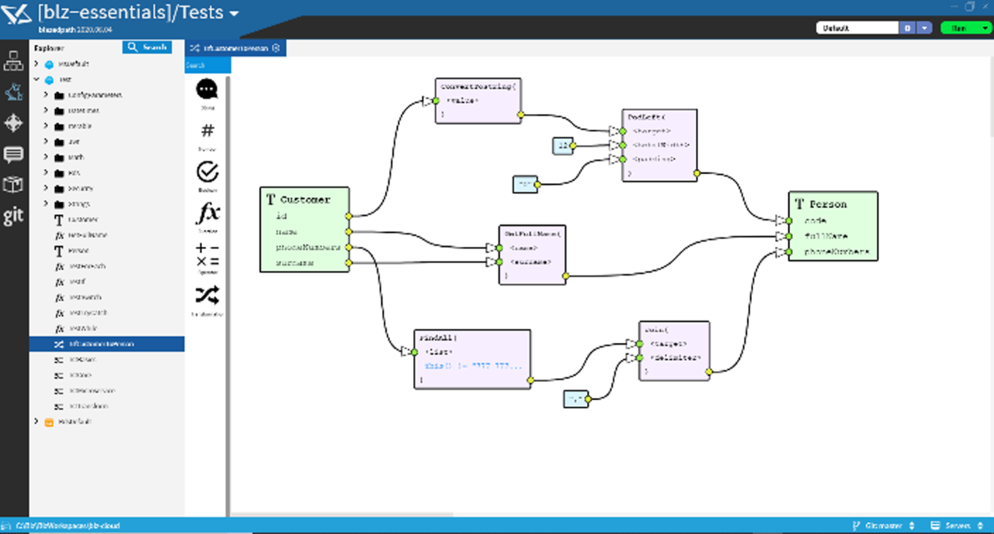Open the git panel from the activity bar
994x534 pixels.
tap(13, 216)
